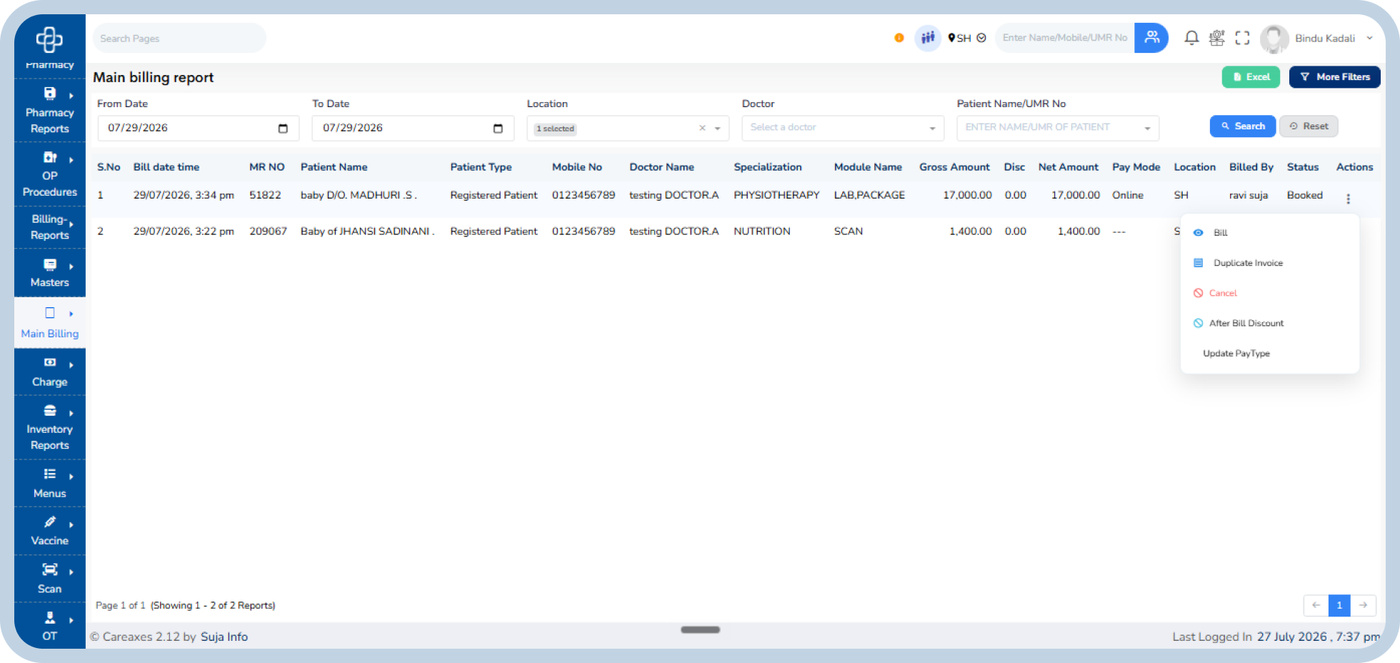Image resolution: width=1400 pixels, height=663 pixels.
Task: Select Duplicate Invoice menu entry
Action: click(x=1248, y=263)
